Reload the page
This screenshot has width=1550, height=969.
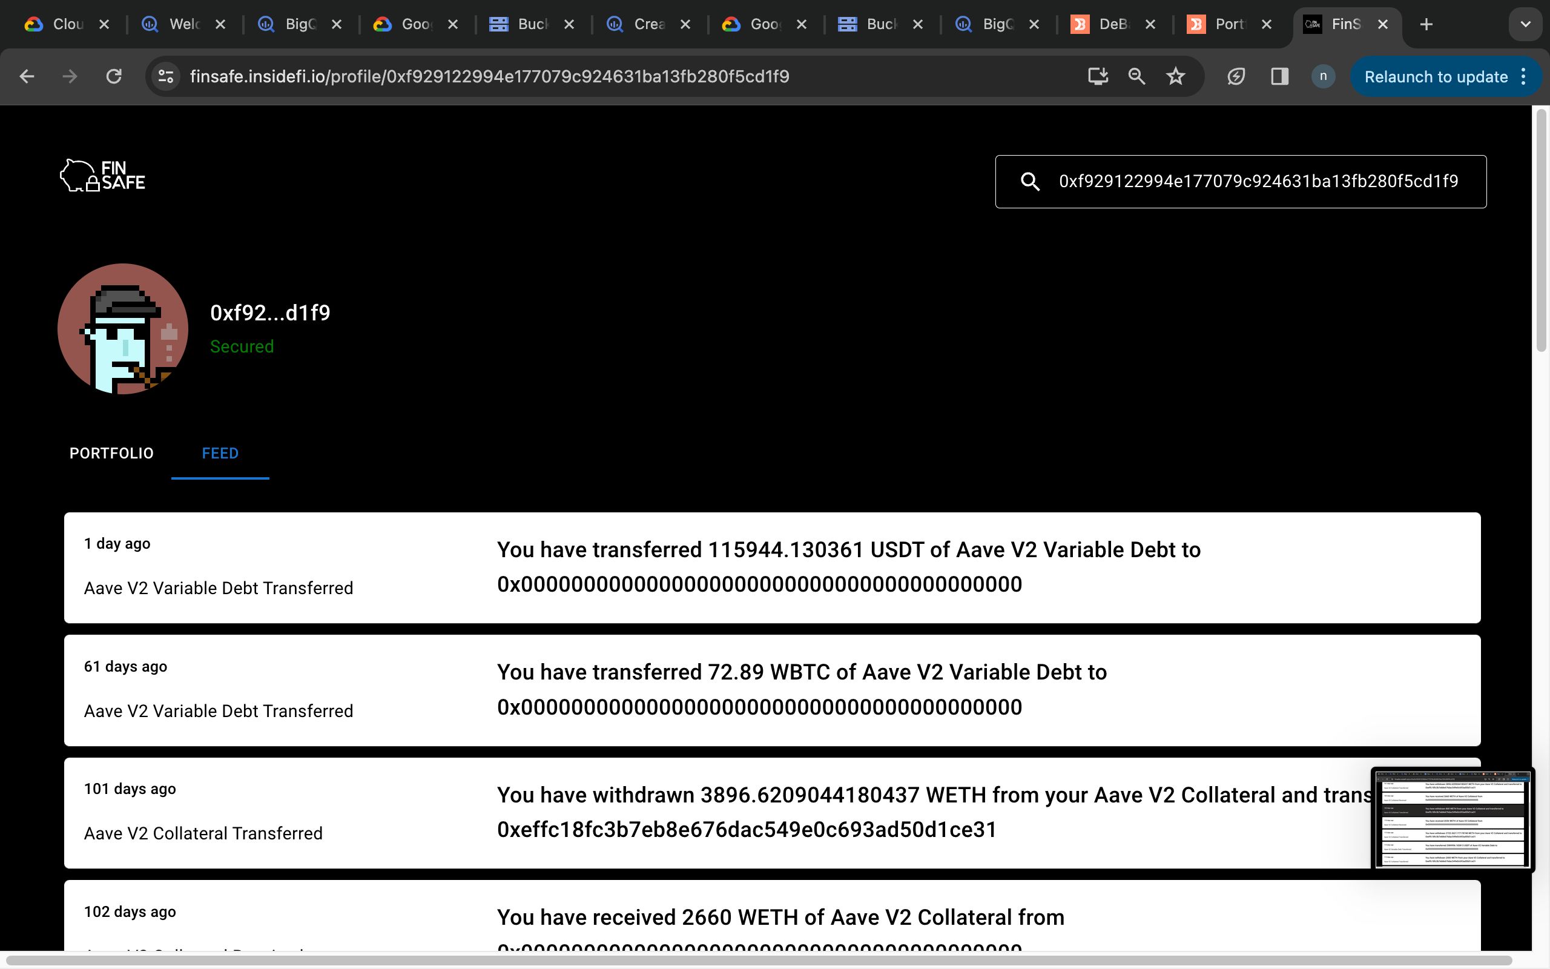click(113, 77)
